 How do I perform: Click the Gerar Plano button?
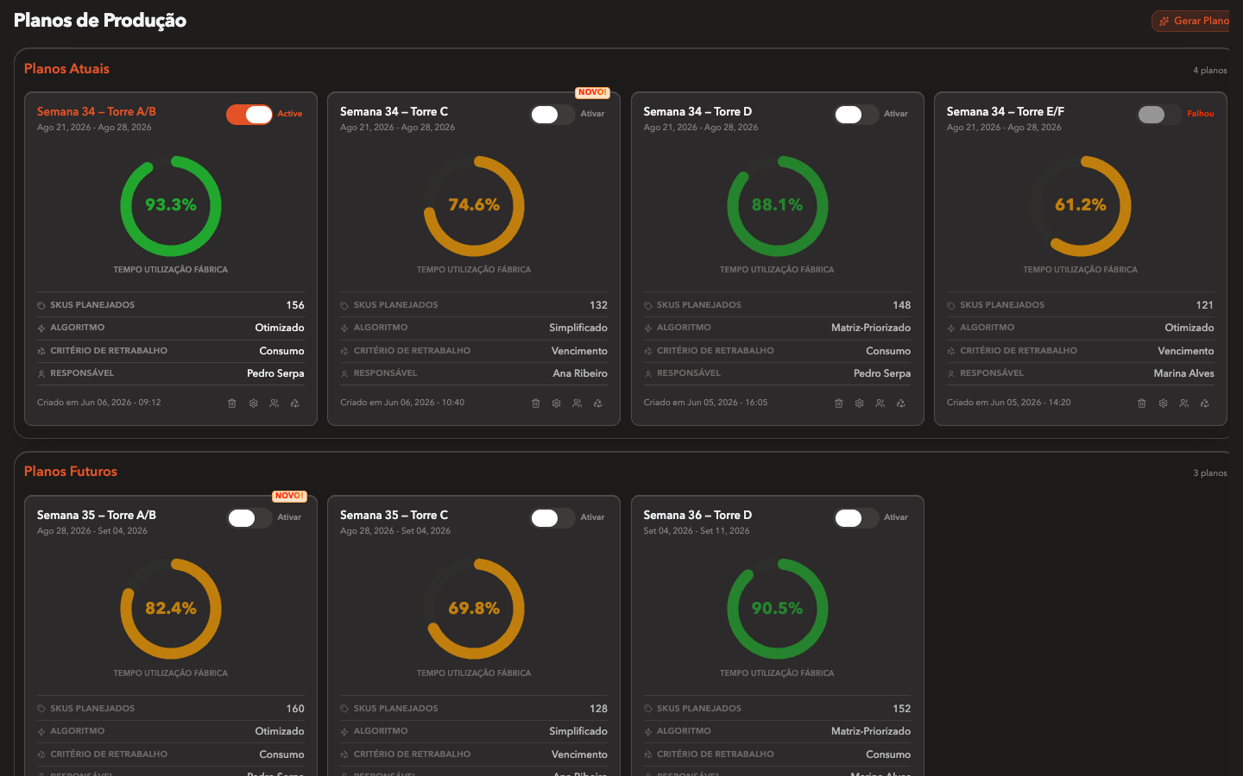(1193, 21)
